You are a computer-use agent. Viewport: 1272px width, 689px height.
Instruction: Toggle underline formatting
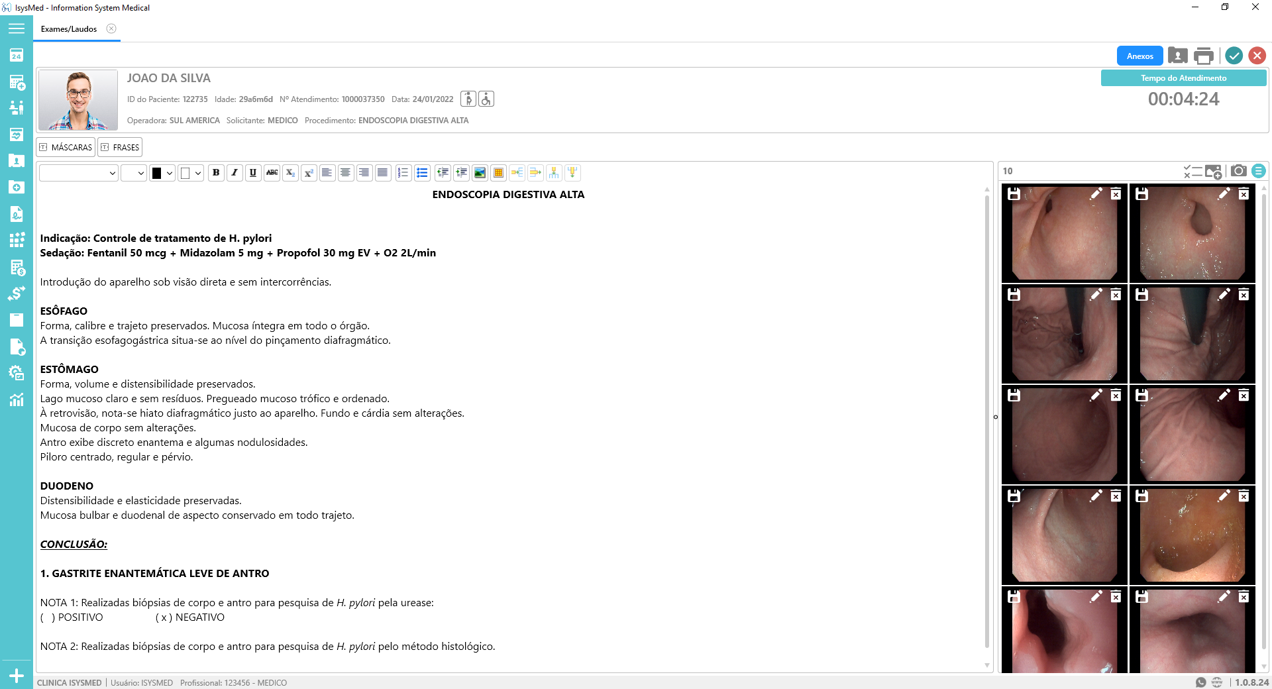pyautogui.click(x=253, y=173)
